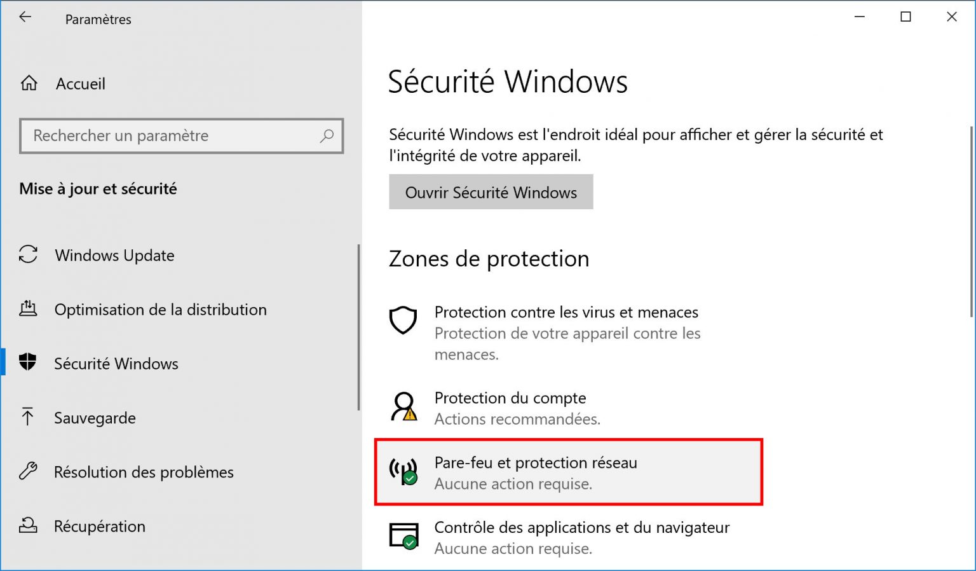Click the Accueil home icon
The height and width of the screenshot is (571, 976).
(x=28, y=83)
